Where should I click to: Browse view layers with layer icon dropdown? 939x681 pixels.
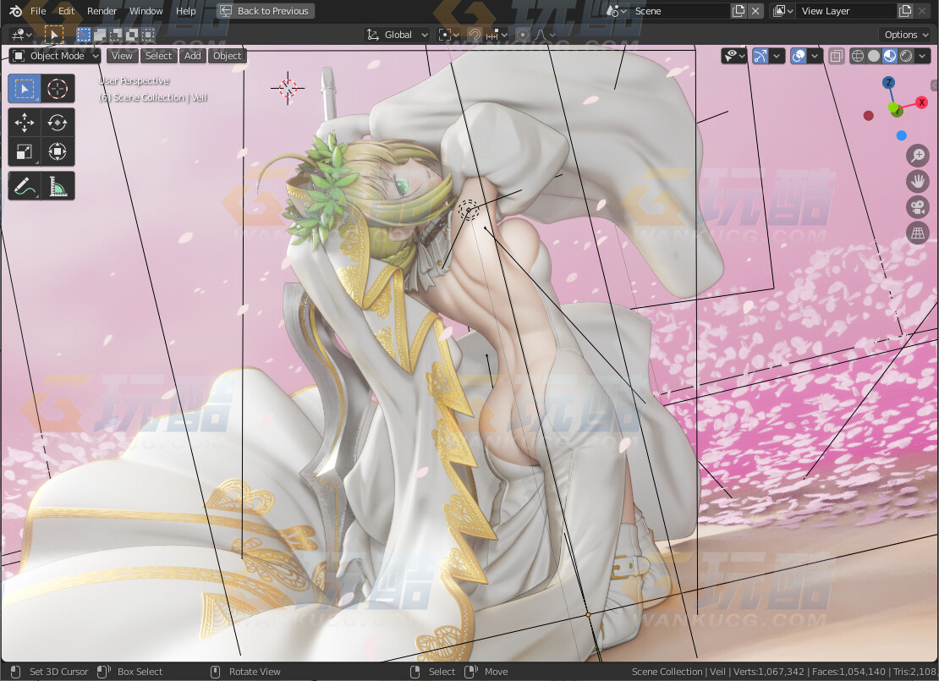point(783,11)
